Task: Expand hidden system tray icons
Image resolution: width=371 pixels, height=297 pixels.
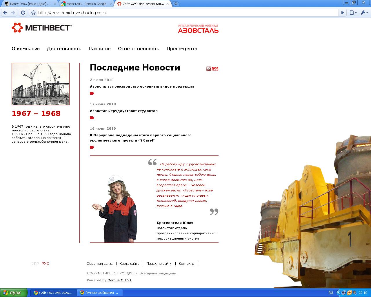Action: (x=338, y=293)
